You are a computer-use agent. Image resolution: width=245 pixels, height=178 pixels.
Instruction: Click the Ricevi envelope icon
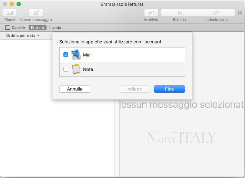tap(10, 13)
